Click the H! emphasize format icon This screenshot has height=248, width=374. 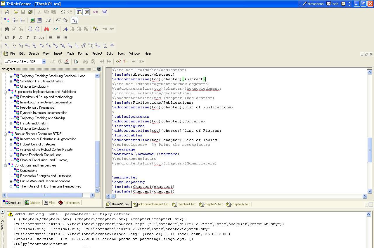click(7, 37)
